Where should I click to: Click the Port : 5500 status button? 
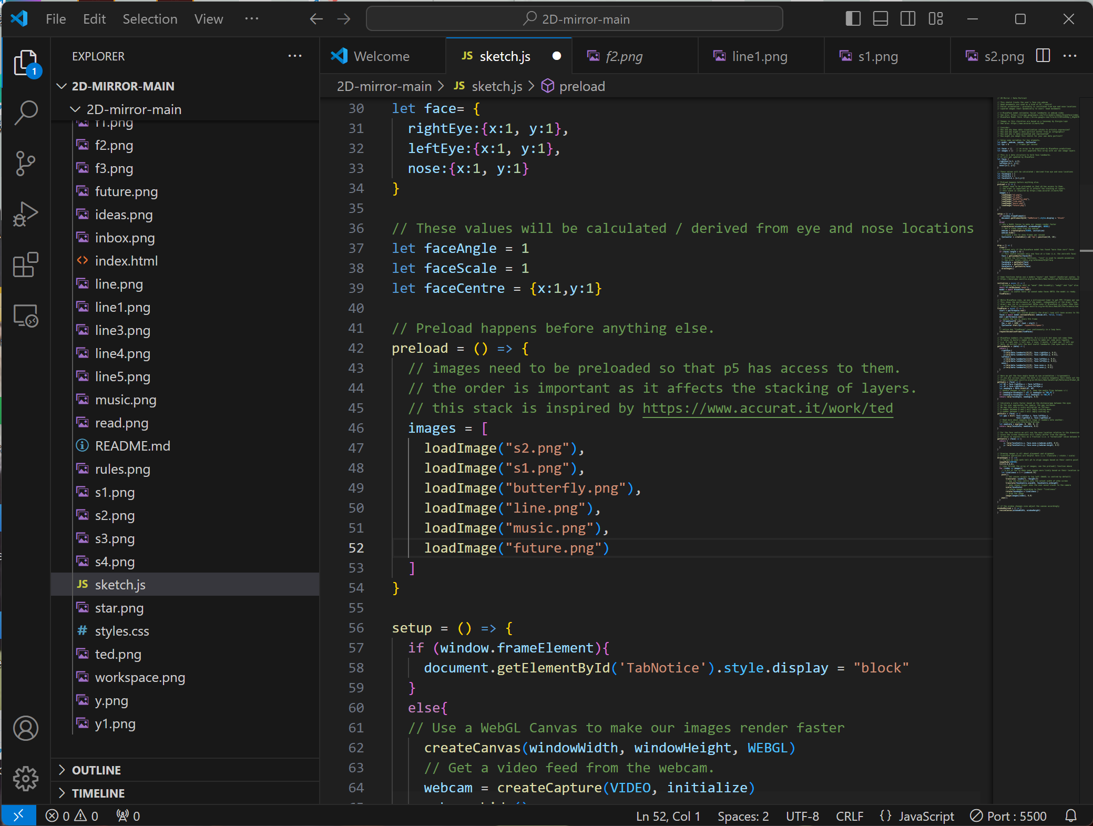pos(1008,816)
